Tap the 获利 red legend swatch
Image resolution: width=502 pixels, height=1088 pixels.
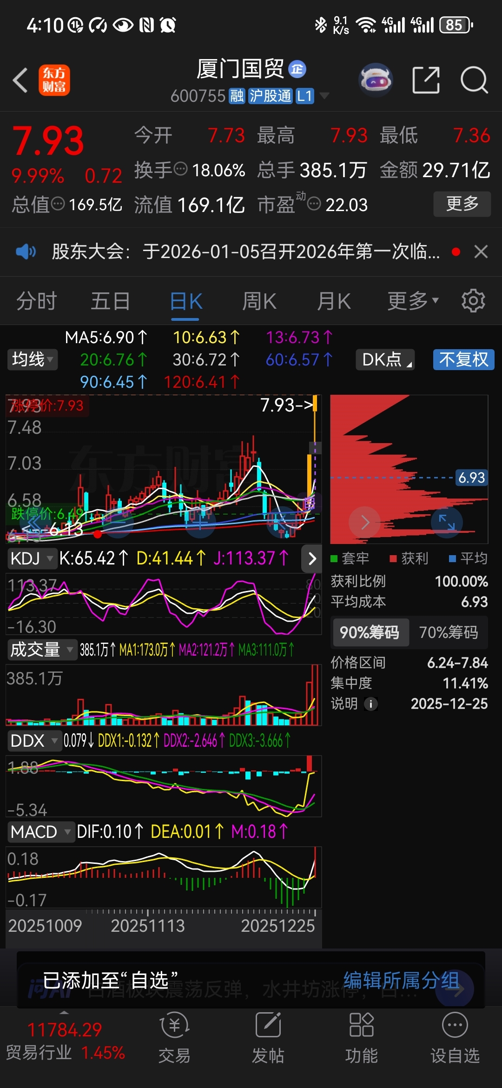click(393, 558)
